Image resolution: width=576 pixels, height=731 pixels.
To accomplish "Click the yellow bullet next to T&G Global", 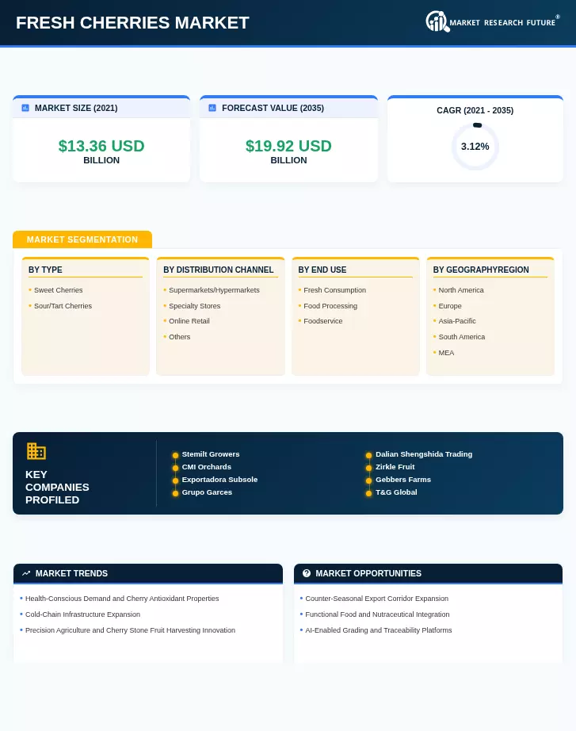I will pyautogui.click(x=368, y=493).
